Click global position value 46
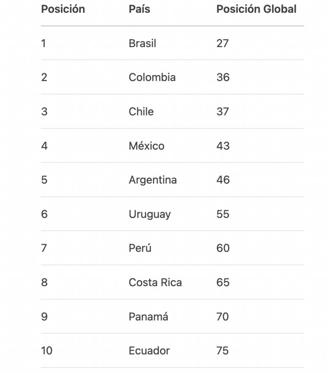328x373 pixels. coord(223,180)
